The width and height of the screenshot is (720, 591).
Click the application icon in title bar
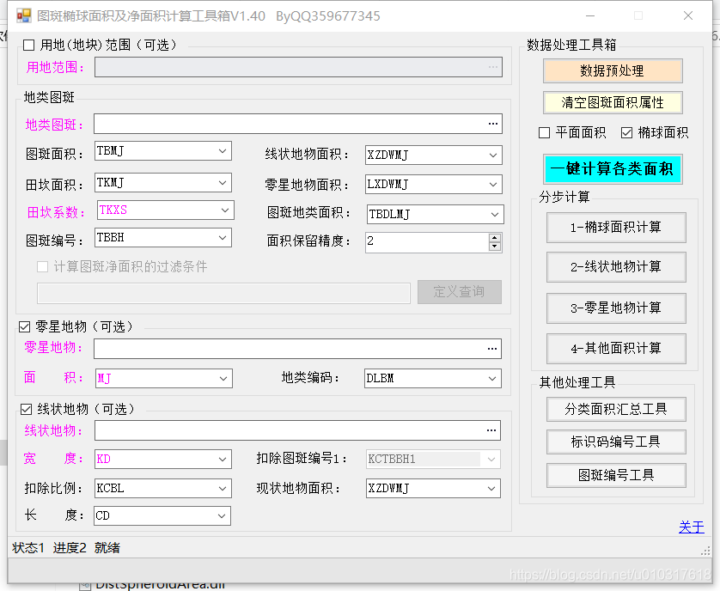coord(23,16)
